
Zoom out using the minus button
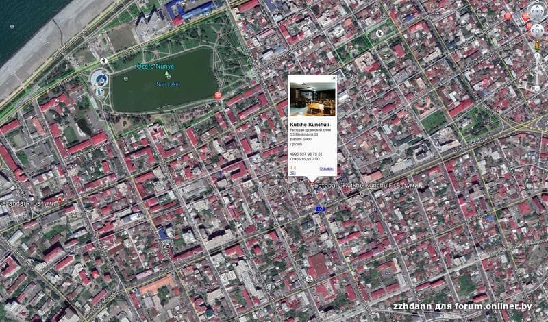[x=537, y=88]
